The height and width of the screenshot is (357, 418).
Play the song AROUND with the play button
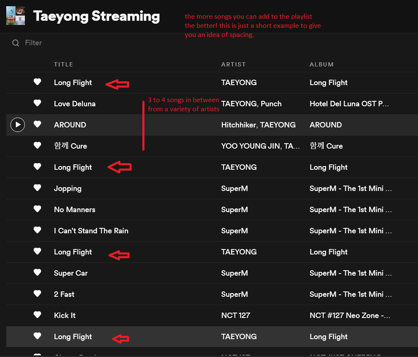17,125
